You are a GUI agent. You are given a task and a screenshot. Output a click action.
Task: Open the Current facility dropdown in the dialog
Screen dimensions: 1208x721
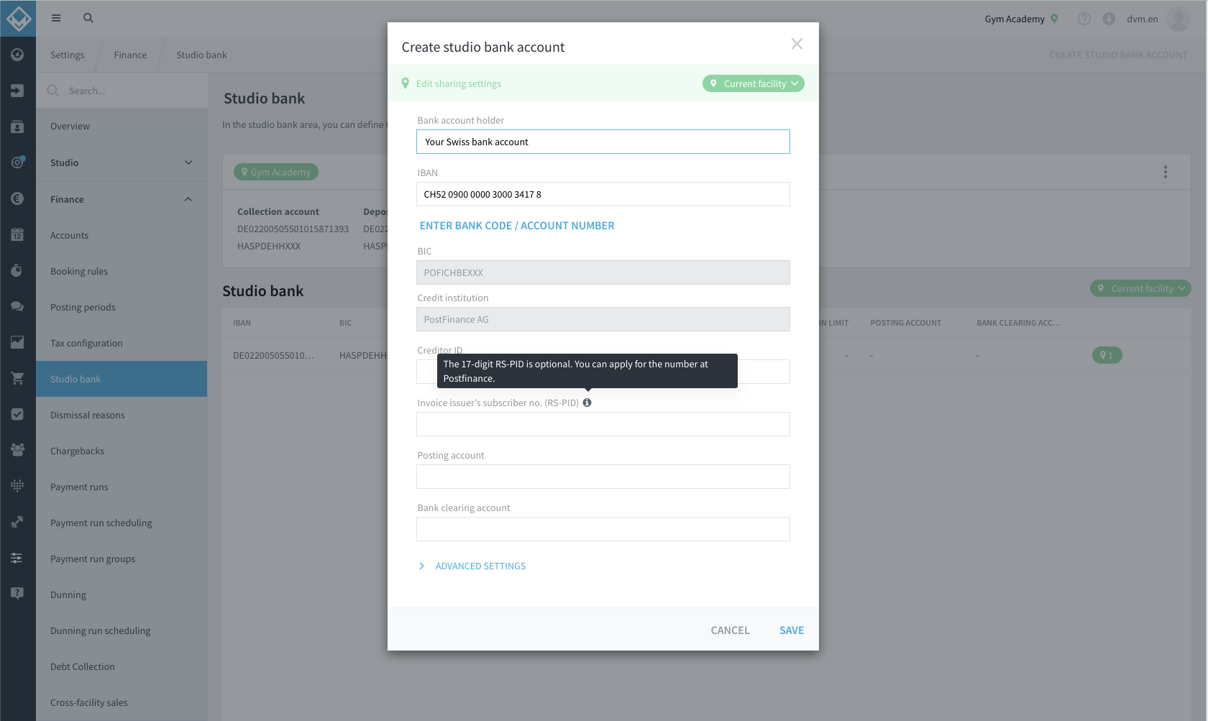[753, 83]
